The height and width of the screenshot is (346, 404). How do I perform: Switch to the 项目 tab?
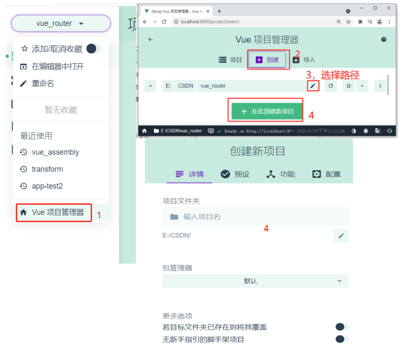coord(230,60)
